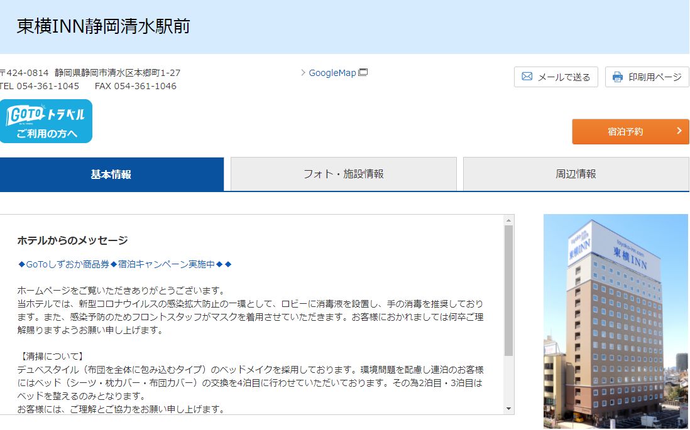This screenshot has width=690, height=430.
Task: Click the printer icon on print button
Action: (618, 77)
